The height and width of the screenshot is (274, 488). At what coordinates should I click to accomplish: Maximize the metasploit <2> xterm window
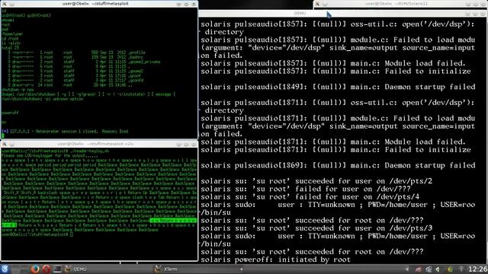186,144
